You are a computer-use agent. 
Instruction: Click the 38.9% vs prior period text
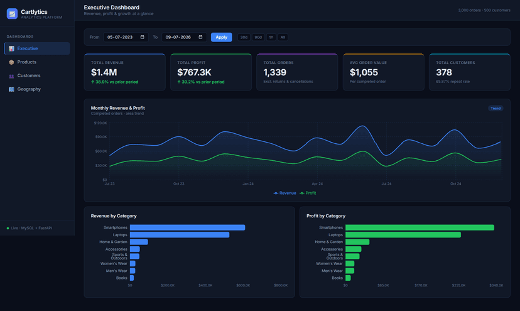tap(115, 82)
